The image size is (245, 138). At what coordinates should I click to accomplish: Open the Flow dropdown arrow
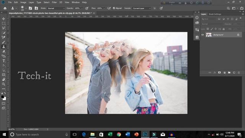[x=104, y=8]
